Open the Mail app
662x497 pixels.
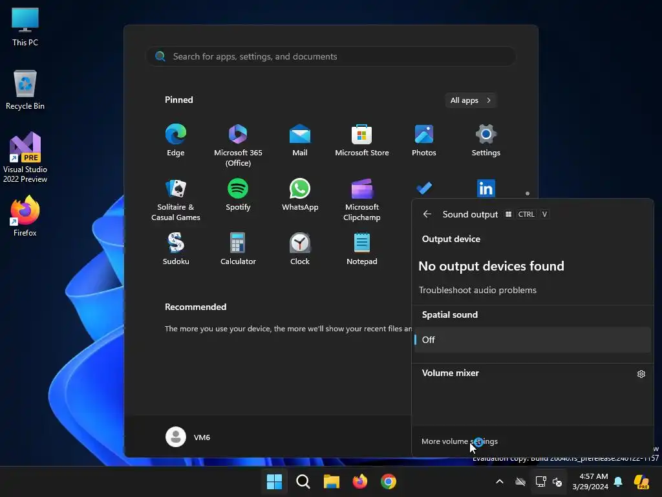pos(300,140)
